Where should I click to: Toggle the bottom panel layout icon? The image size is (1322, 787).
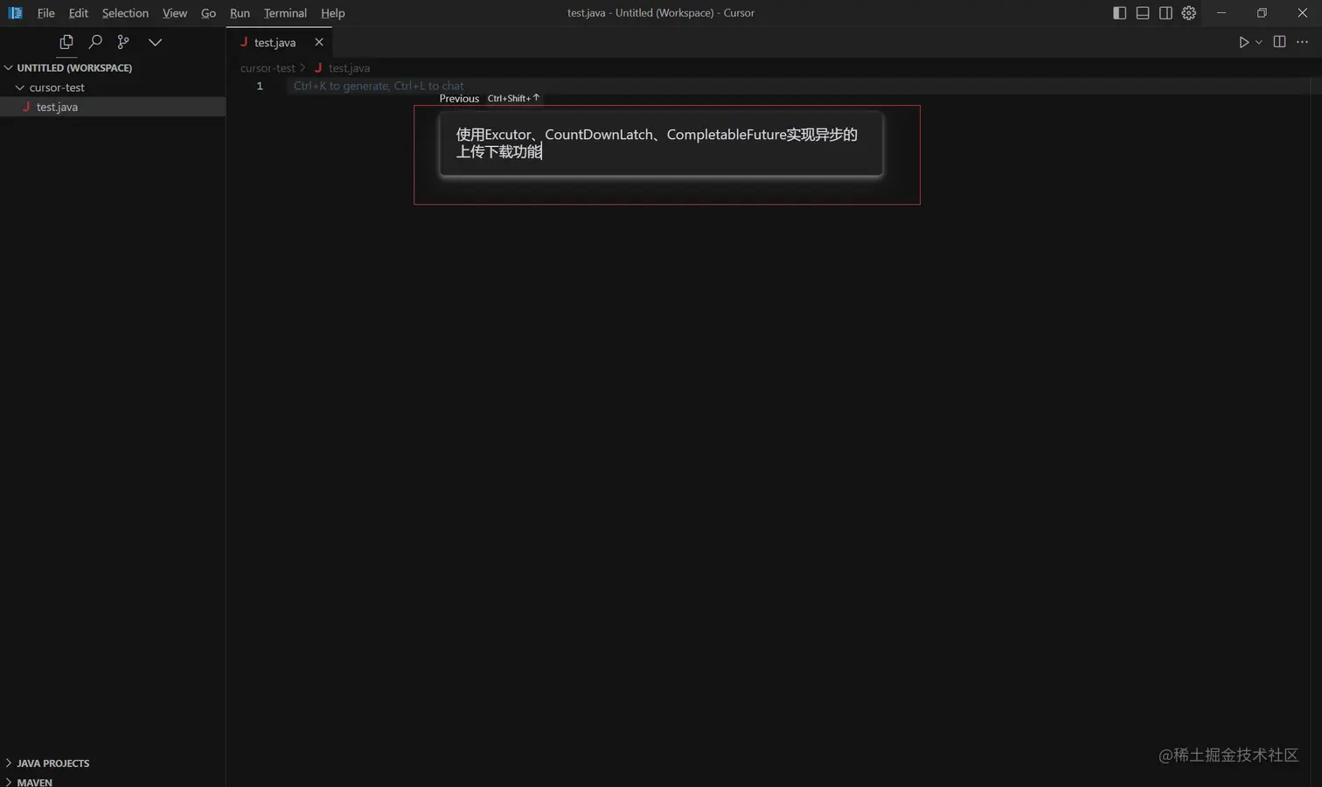[x=1143, y=13]
